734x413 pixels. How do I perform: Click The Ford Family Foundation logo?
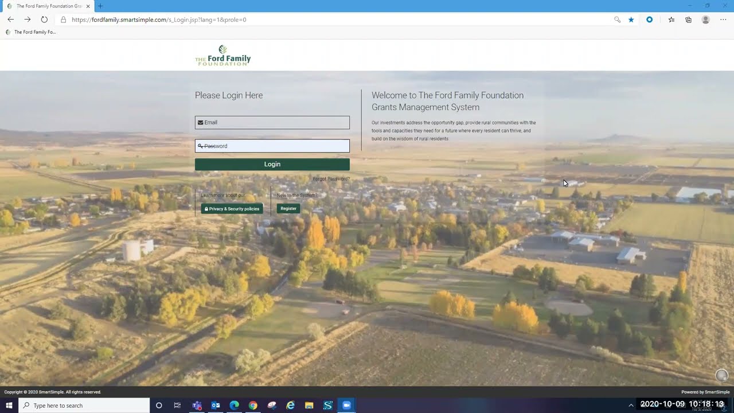click(x=223, y=56)
